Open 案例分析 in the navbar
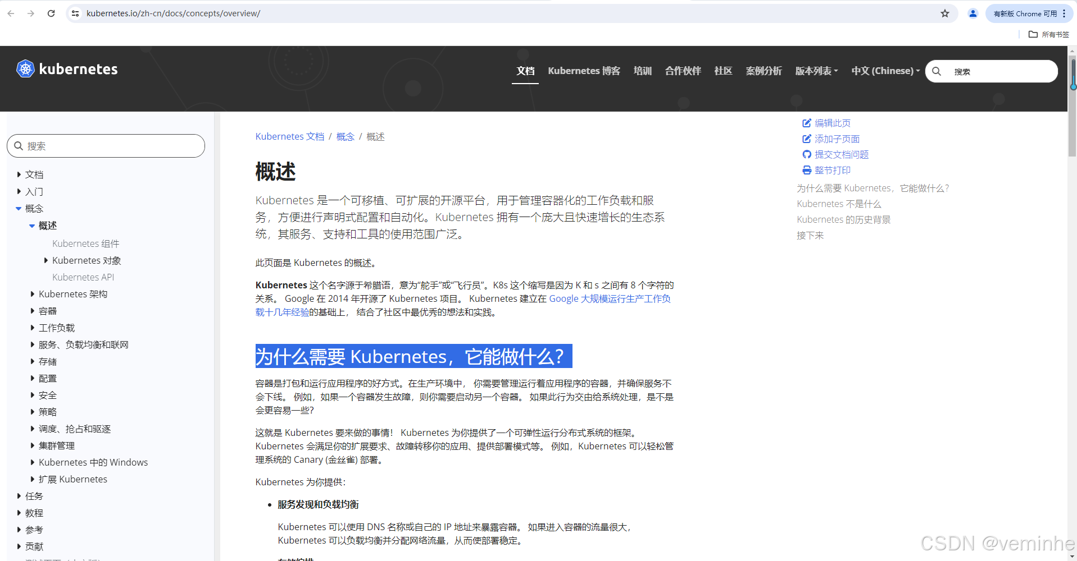Viewport: 1077px width, 561px height. point(764,71)
